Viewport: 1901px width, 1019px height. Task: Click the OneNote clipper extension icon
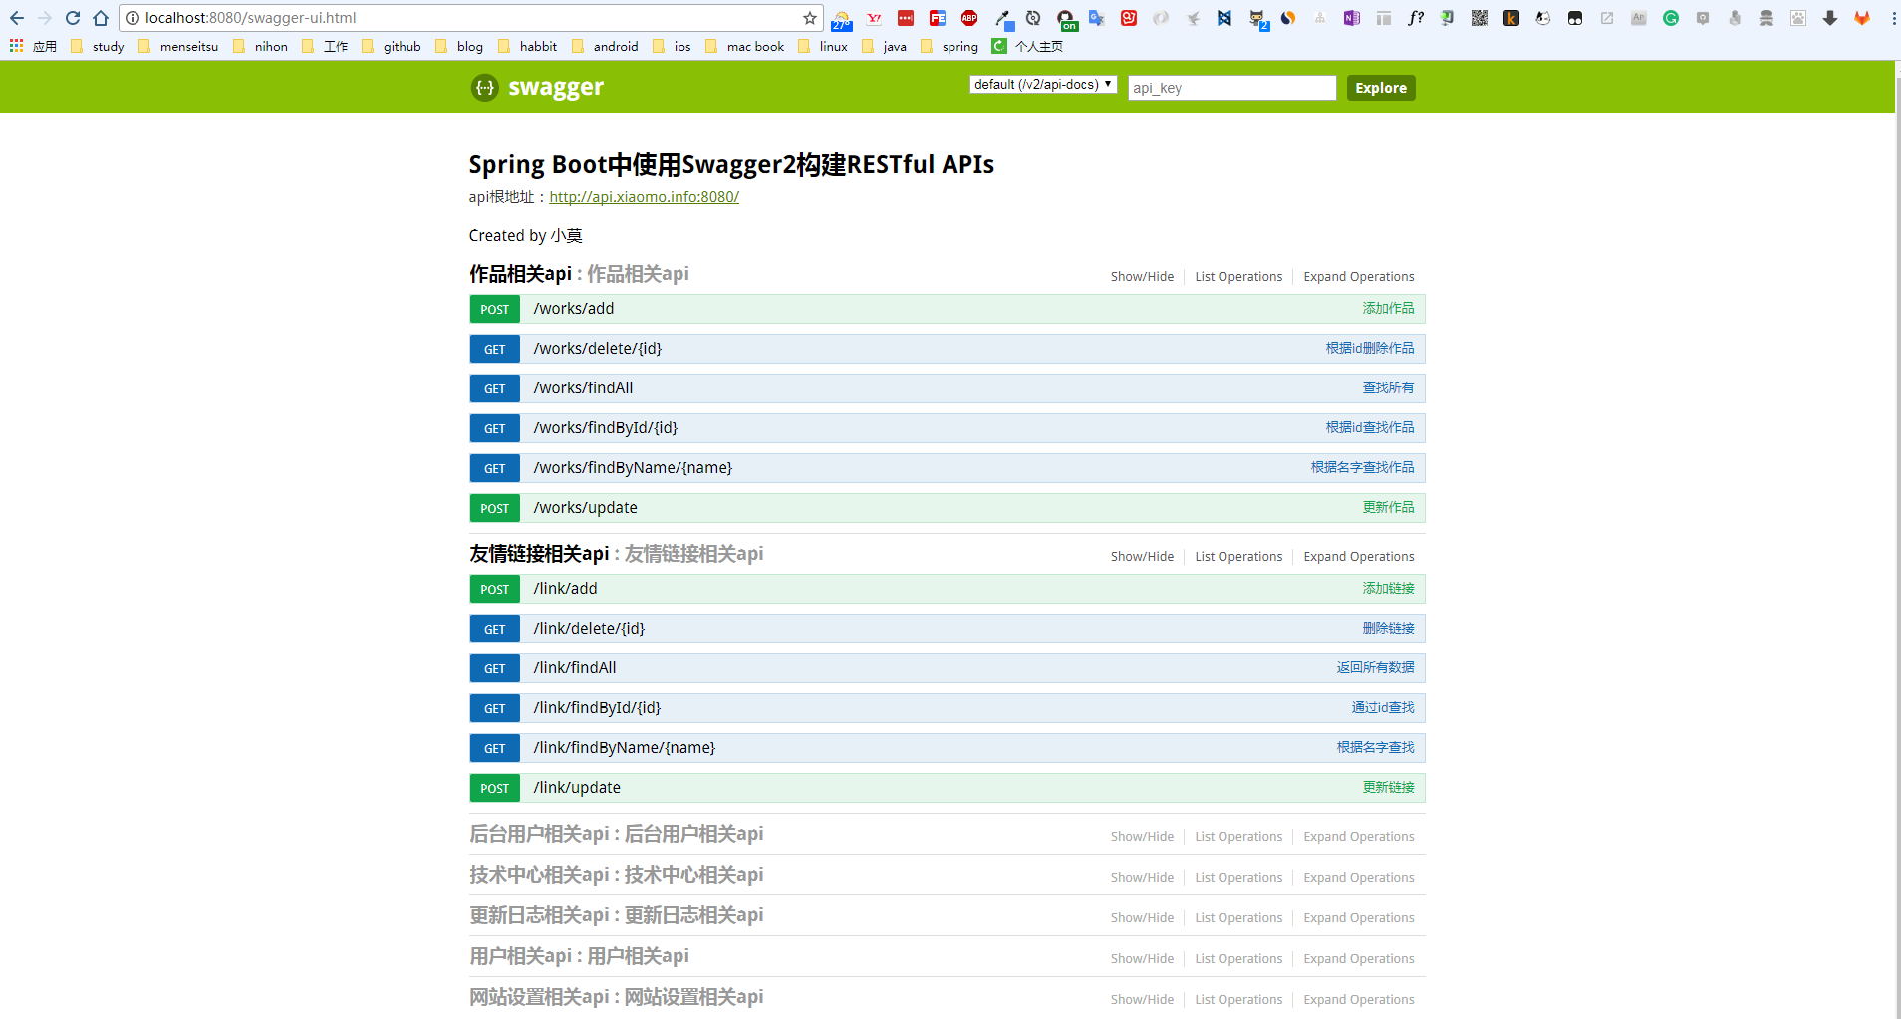click(1351, 18)
